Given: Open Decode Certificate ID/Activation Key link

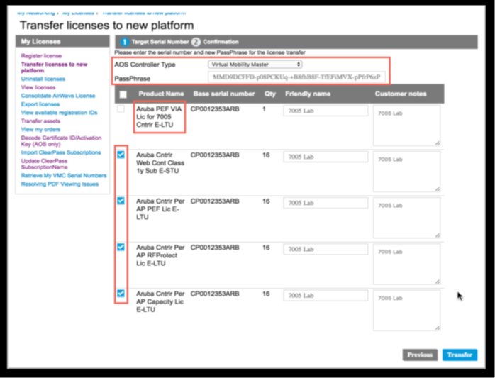Looking at the screenshot, I should pos(61,141).
